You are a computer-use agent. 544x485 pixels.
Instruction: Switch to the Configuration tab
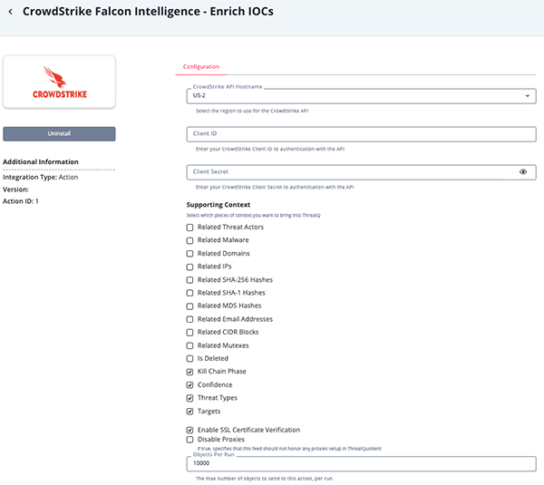point(201,66)
